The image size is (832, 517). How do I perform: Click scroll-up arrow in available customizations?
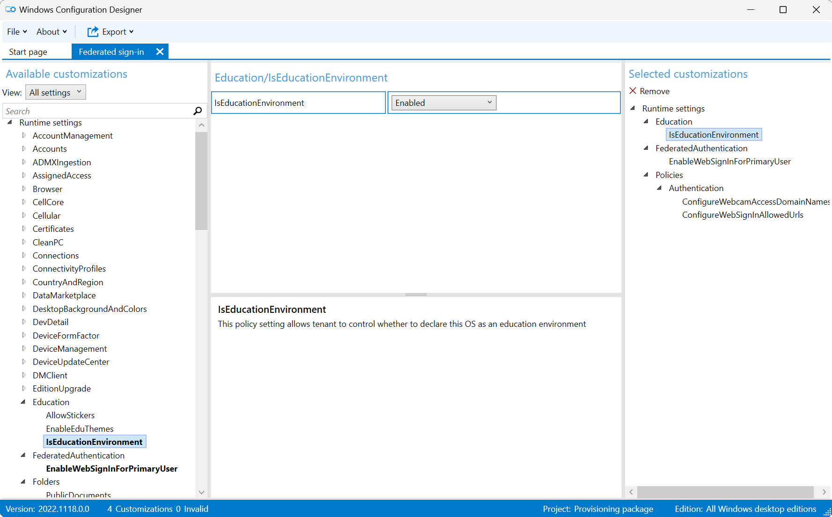(x=201, y=125)
